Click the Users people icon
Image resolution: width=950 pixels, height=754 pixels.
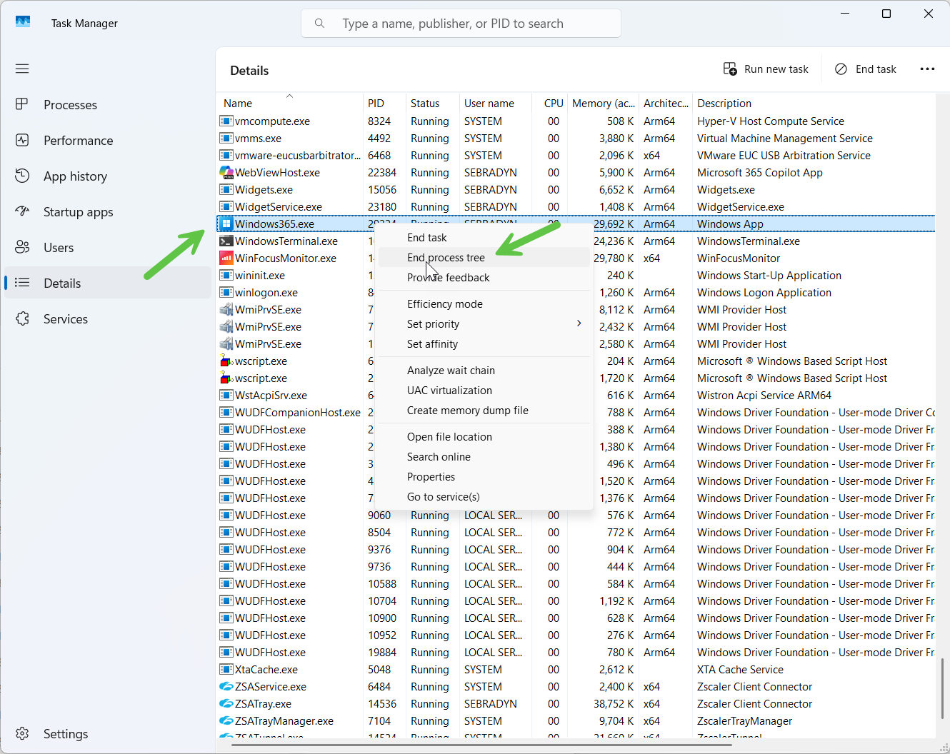(22, 247)
